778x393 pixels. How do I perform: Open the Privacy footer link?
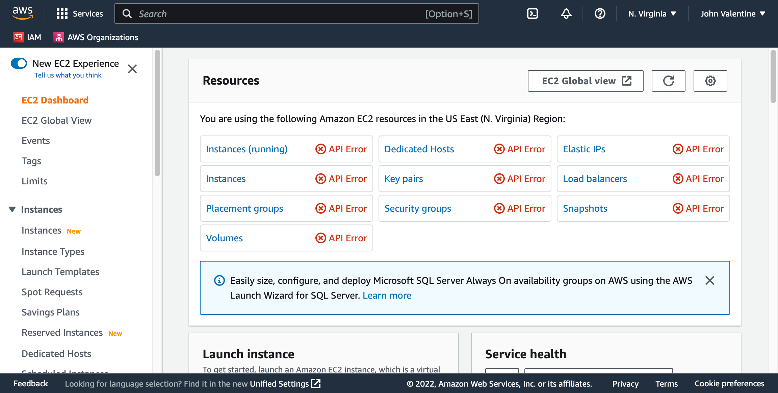[x=625, y=384]
